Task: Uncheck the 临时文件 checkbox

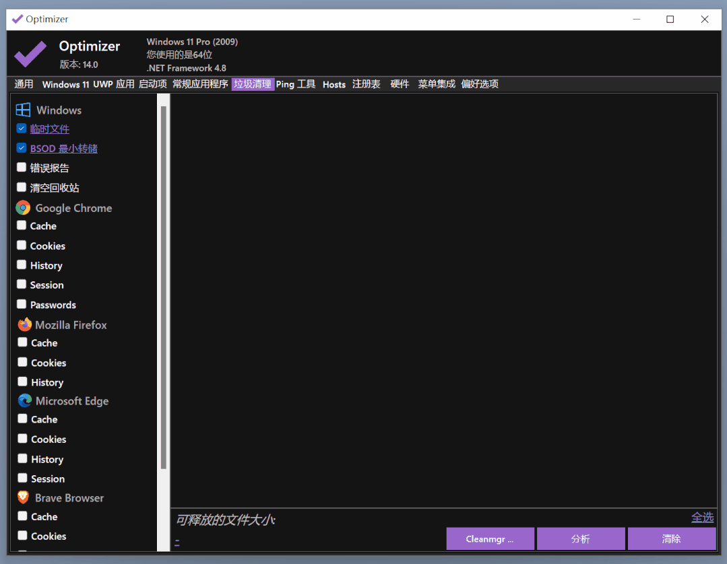Action: (x=22, y=129)
